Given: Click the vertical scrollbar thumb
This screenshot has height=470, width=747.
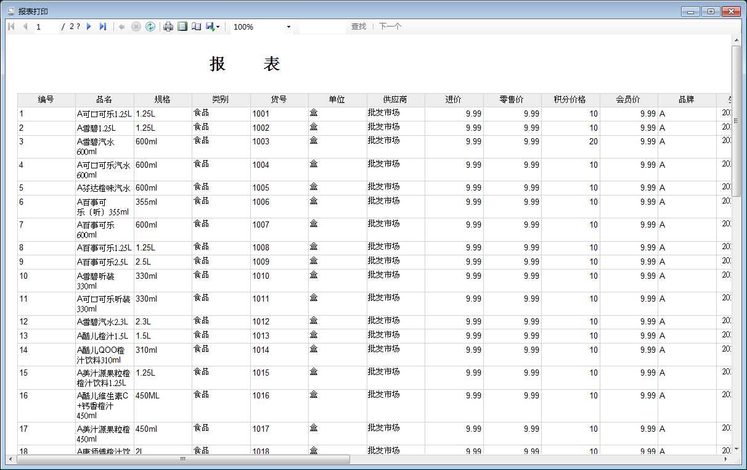Looking at the screenshot, I should click(737, 121).
